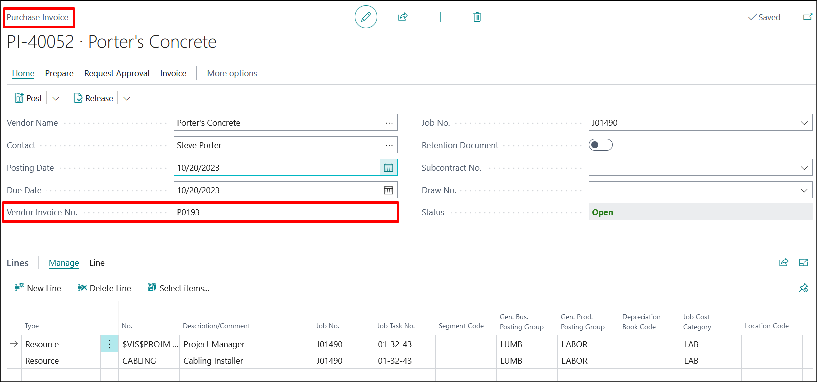Image resolution: width=817 pixels, height=382 pixels.
Task: Click the trash delete icon
Action: (x=477, y=17)
